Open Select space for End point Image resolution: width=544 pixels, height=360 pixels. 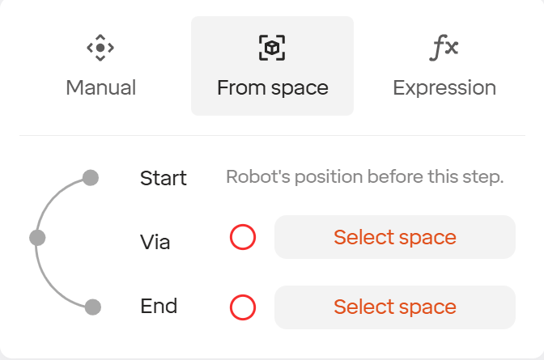(395, 307)
